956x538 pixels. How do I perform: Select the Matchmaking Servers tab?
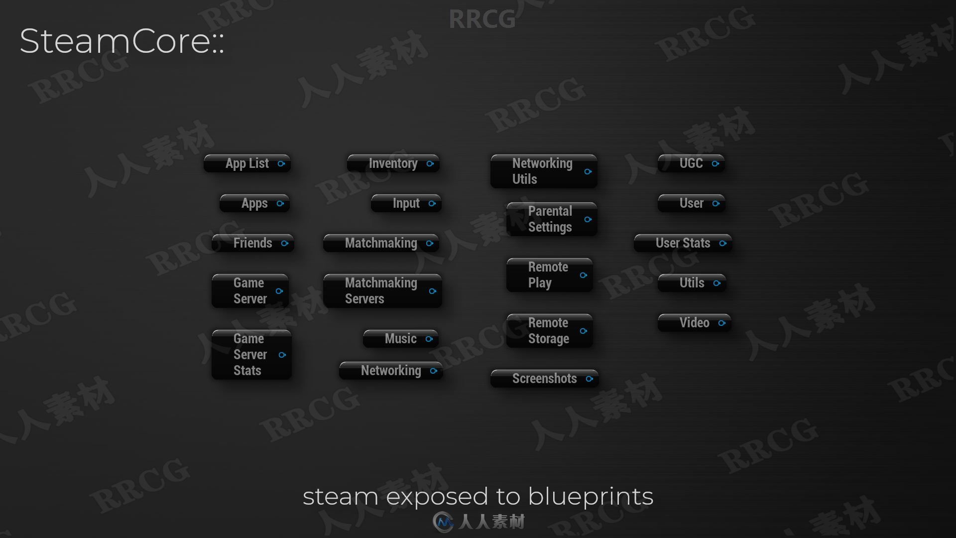[382, 290]
